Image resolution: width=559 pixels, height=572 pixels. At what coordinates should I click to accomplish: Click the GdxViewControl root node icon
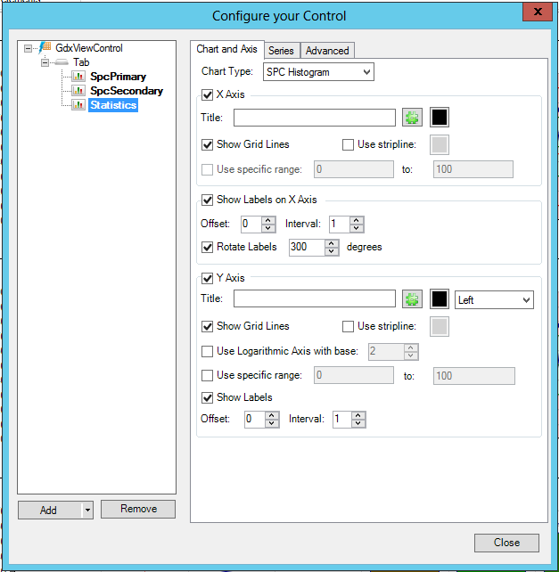45,48
